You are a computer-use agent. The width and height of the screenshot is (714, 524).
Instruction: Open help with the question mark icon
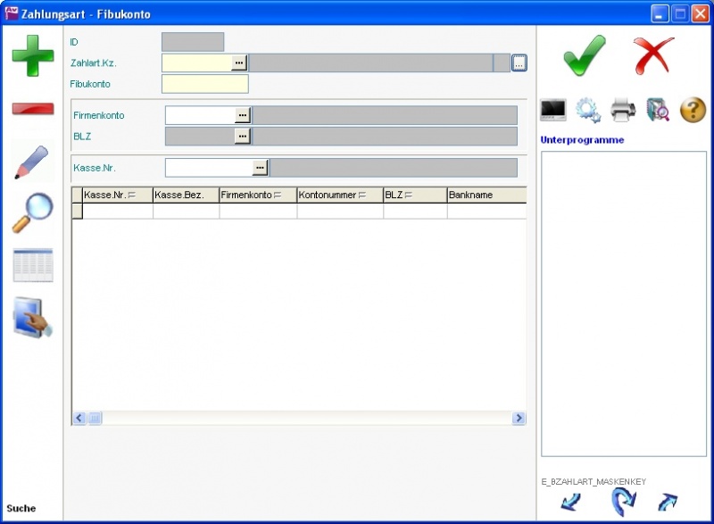[693, 110]
